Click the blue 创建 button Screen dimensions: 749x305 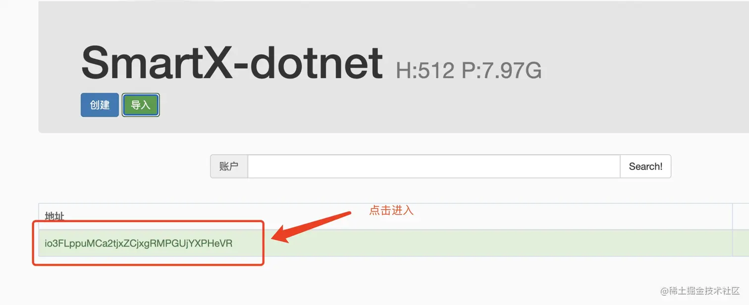pyautogui.click(x=100, y=105)
